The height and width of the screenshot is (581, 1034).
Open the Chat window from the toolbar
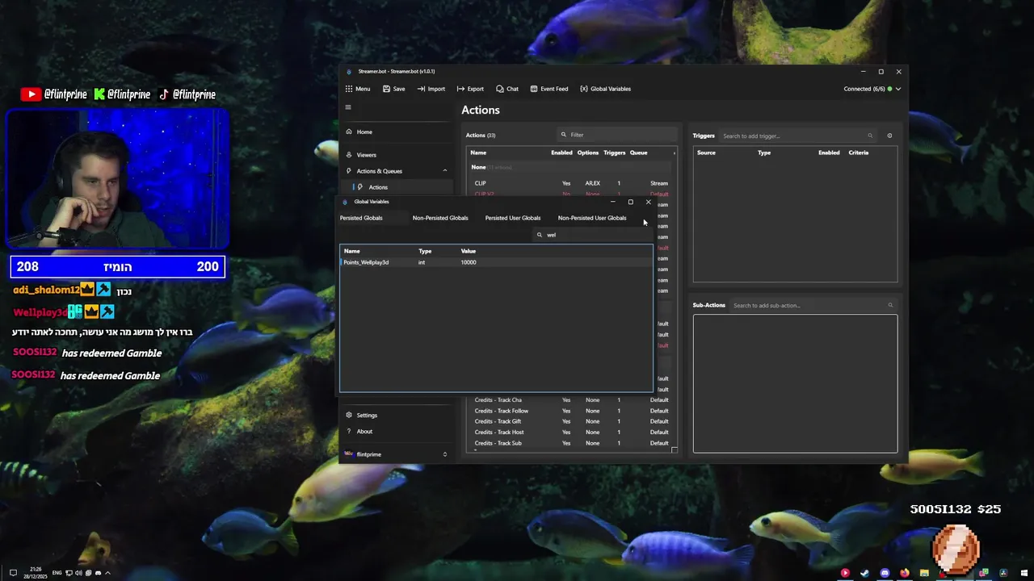tap(507, 89)
